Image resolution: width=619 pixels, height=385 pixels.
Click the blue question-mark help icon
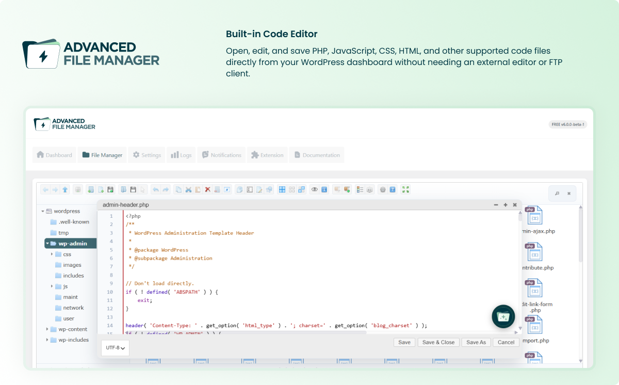[393, 189]
